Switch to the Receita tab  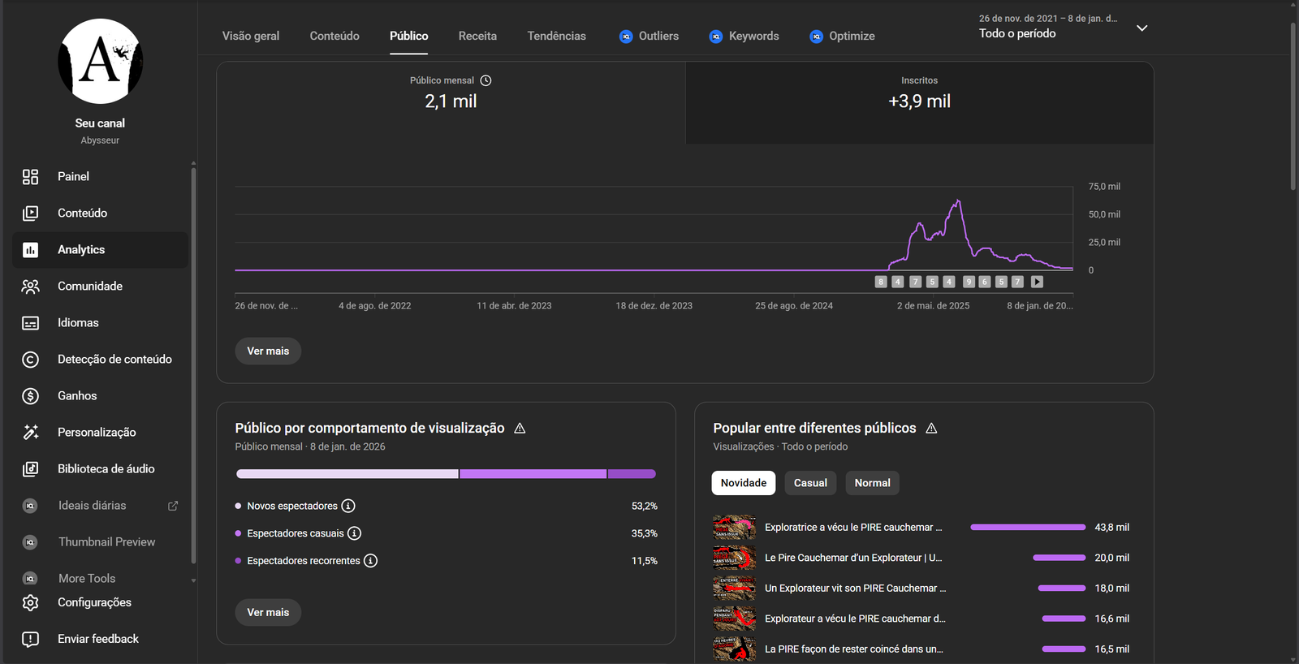(x=477, y=37)
